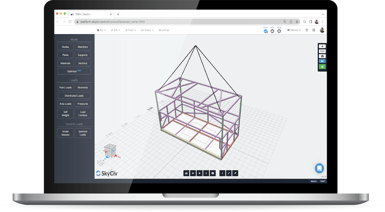
Task: Open the Output menu dropdown
Action: [147, 30]
